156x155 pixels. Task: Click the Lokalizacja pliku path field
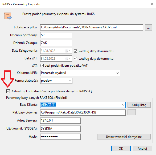[92, 27]
